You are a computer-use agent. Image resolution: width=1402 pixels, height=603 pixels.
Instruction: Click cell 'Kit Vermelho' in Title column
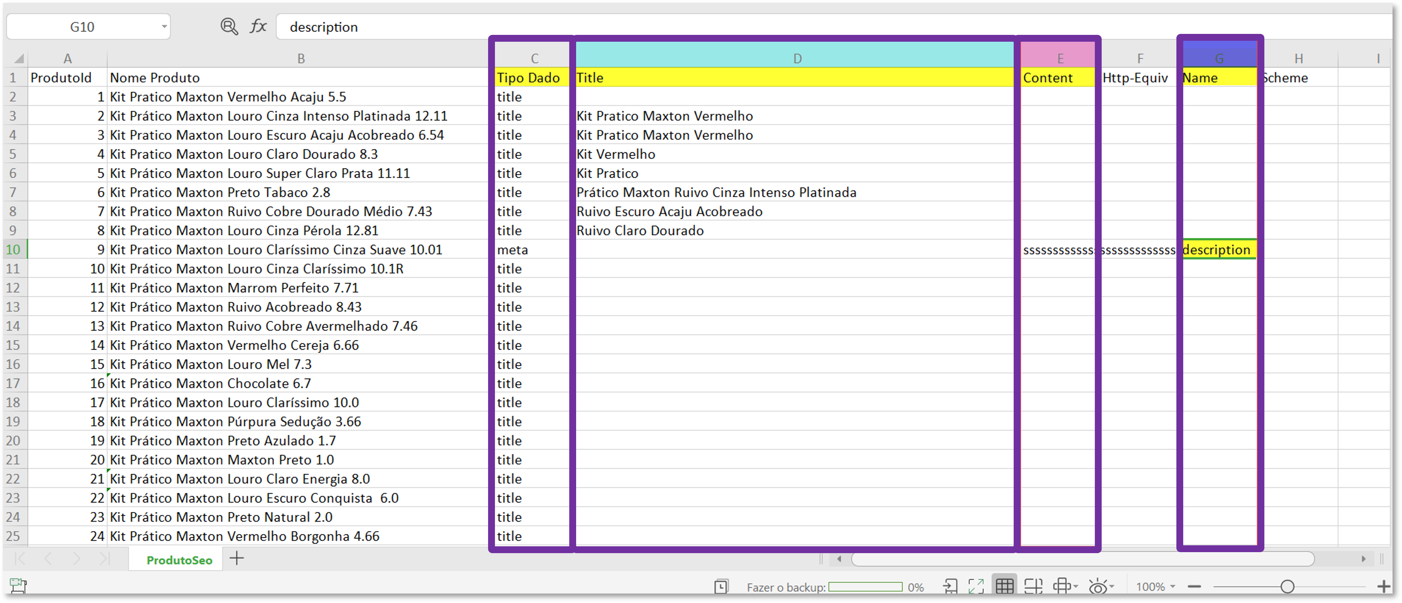795,154
